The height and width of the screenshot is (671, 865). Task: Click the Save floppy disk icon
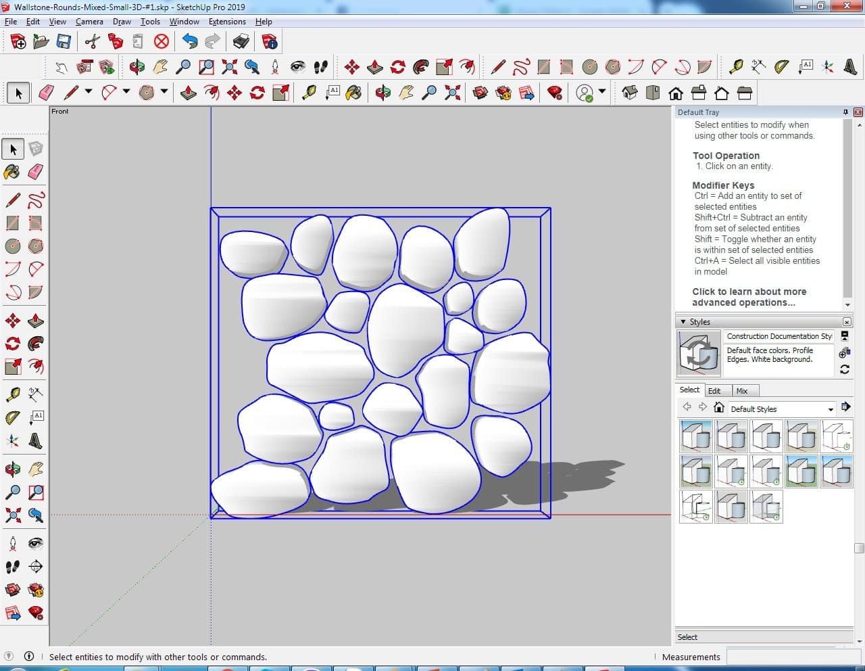pos(64,42)
